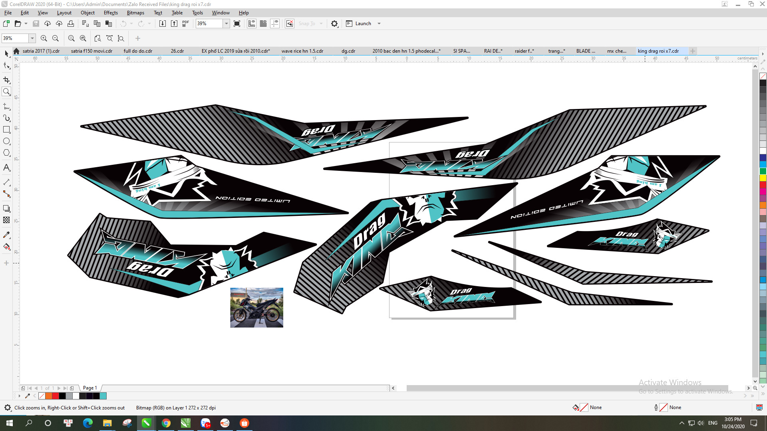
Task: Select the Ellipse tool
Action: [x=6, y=141]
